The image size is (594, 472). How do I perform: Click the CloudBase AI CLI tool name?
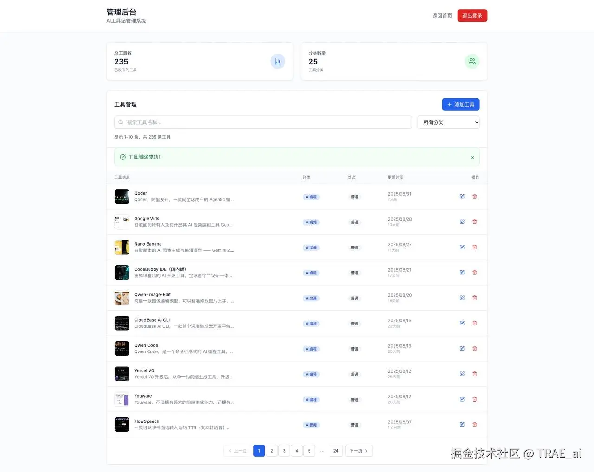pyautogui.click(x=152, y=320)
